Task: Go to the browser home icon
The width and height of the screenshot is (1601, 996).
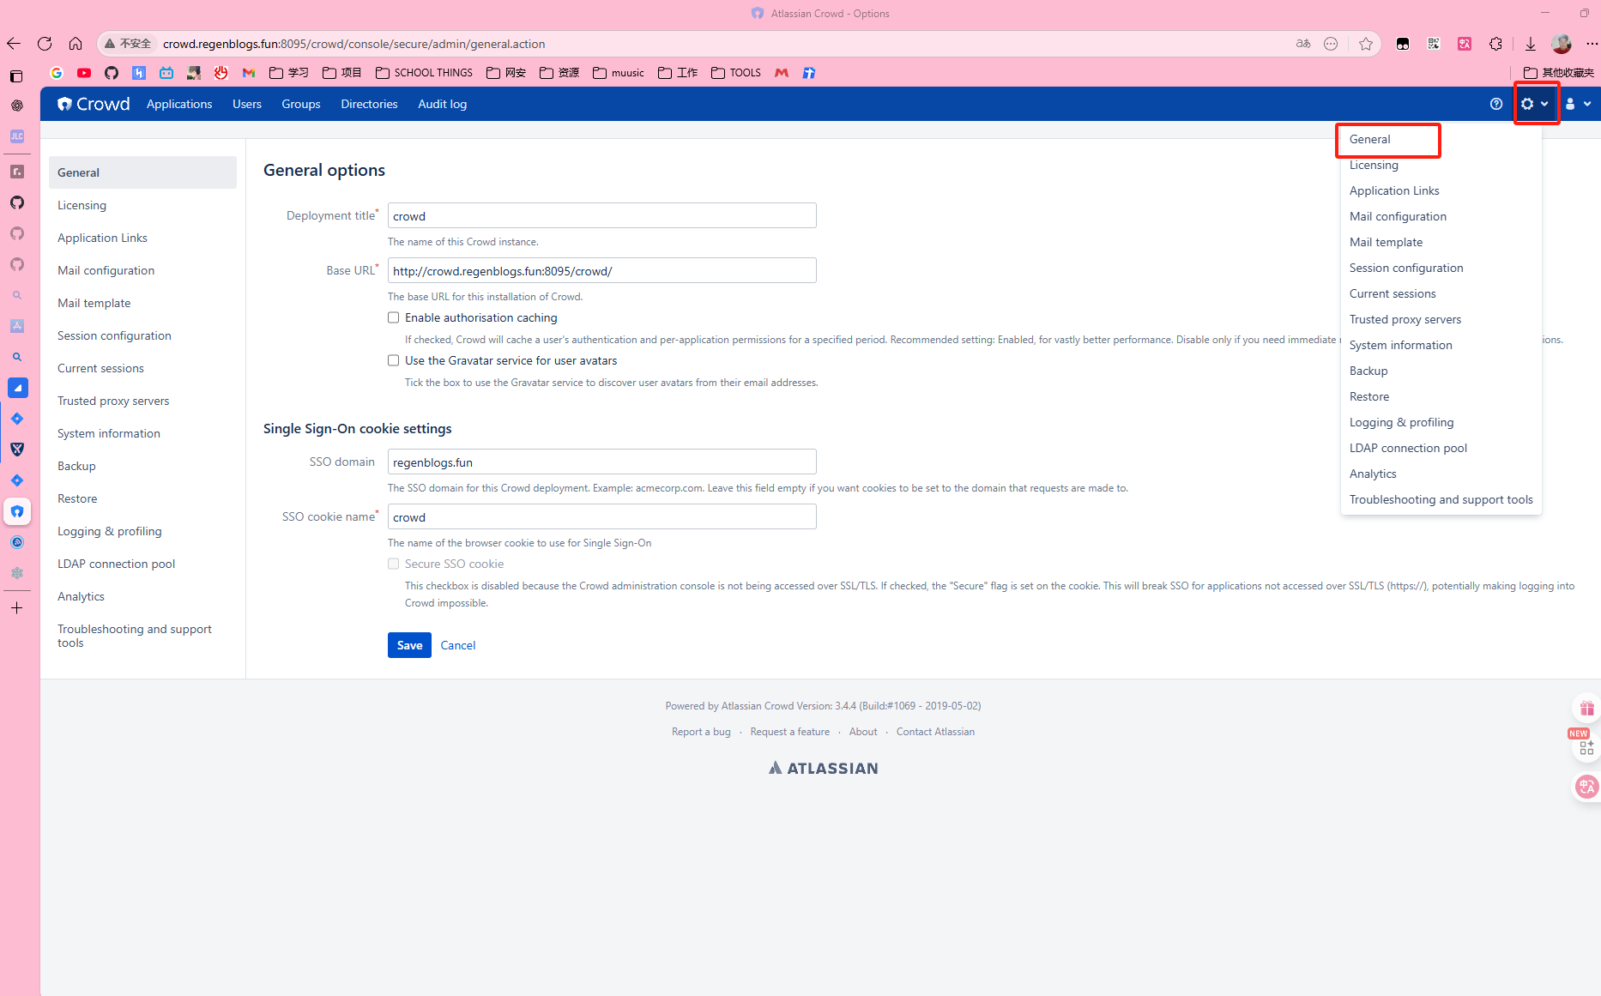Action: tap(76, 44)
